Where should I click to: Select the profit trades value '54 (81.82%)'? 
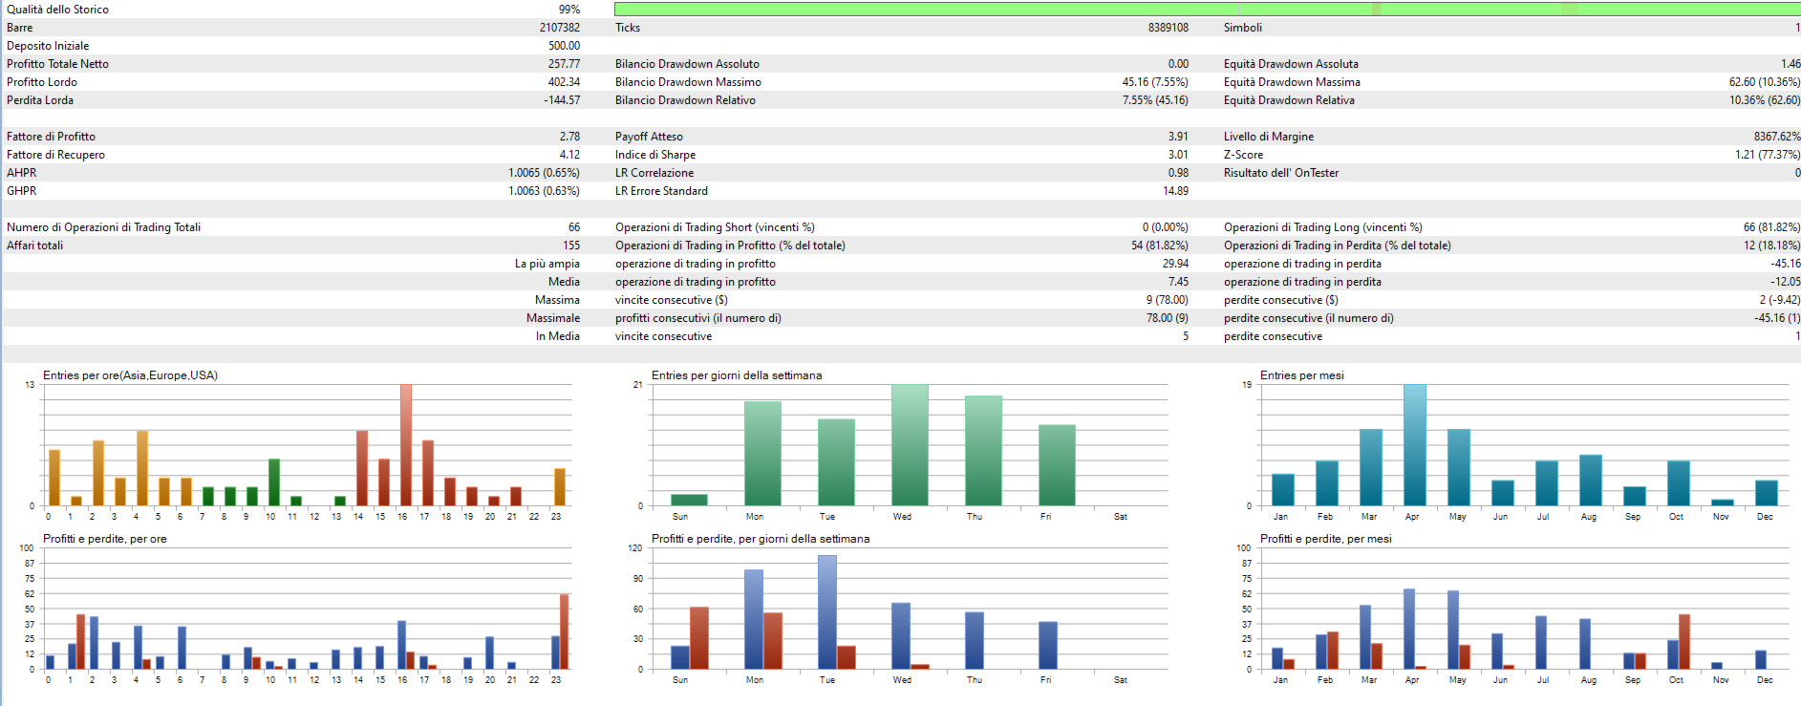(x=1160, y=246)
